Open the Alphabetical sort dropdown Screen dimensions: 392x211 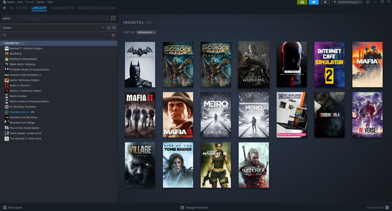click(146, 32)
